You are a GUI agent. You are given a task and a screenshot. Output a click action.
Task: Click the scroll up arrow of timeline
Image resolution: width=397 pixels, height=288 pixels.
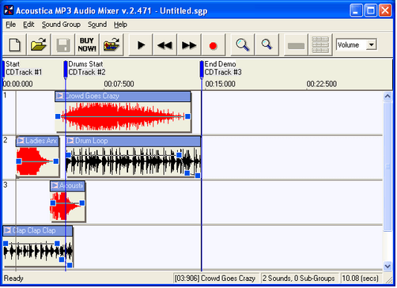[388, 96]
